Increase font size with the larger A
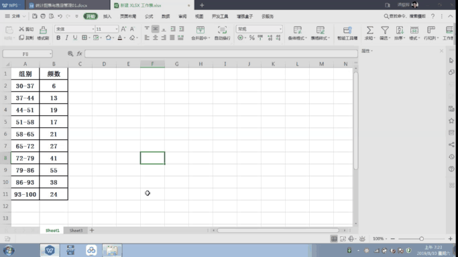 123,29
